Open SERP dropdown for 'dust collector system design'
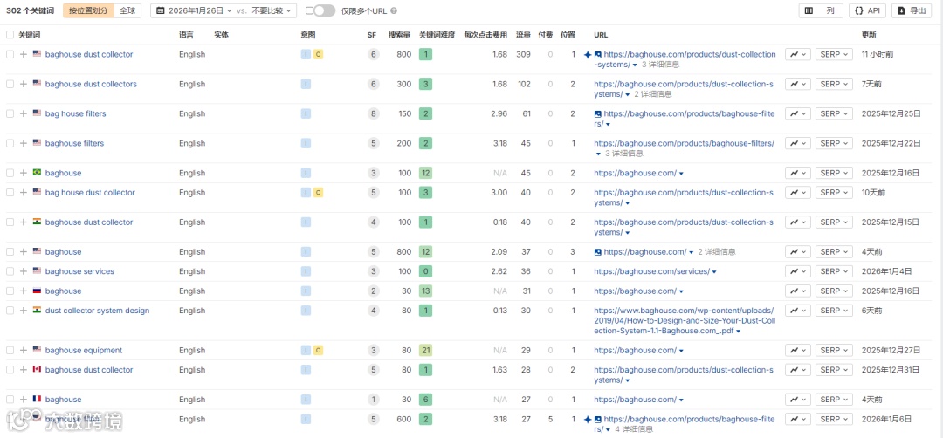This screenshot has width=943, height=438. tap(834, 311)
